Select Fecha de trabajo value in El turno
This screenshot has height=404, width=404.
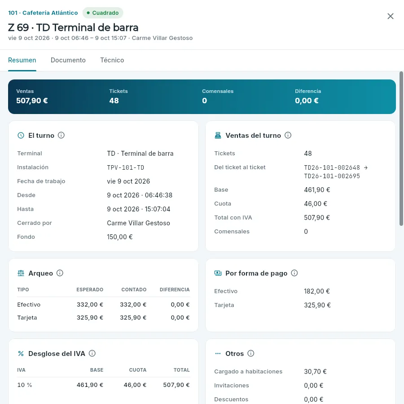click(128, 181)
